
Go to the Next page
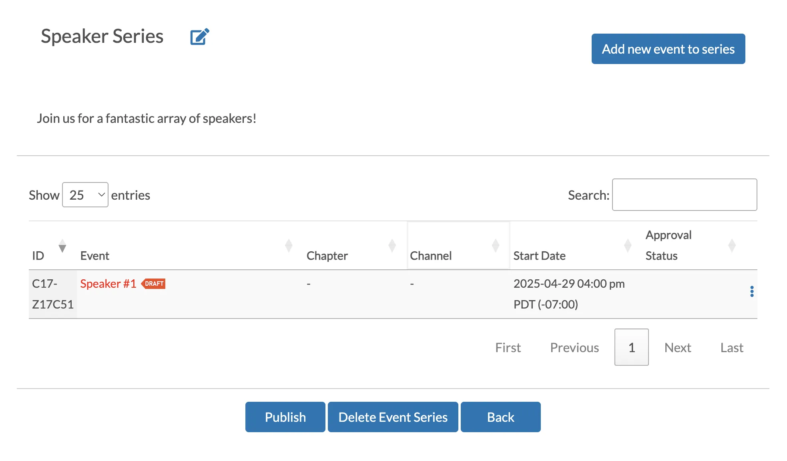pyautogui.click(x=678, y=347)
